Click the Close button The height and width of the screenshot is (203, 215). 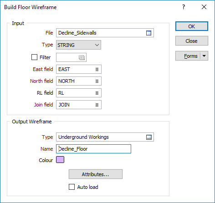(x=192, y=41)
